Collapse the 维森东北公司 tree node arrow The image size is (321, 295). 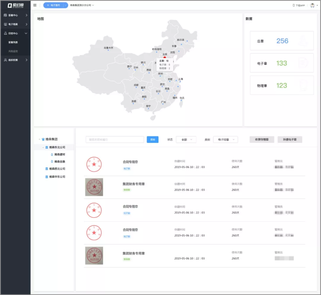(43, 147)
